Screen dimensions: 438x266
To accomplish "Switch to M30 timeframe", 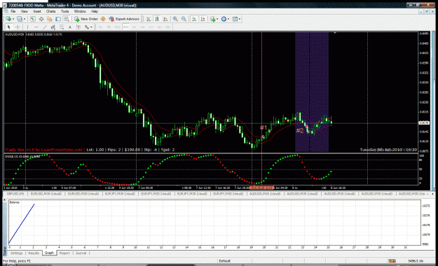I will 125,27.
